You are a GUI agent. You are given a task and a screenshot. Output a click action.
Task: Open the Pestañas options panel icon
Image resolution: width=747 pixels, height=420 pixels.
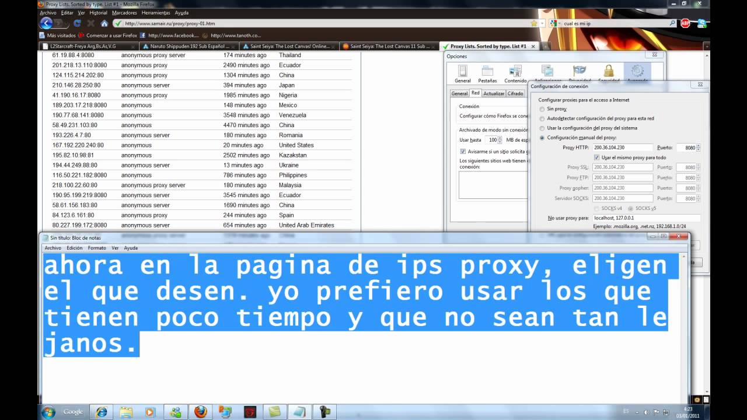click(487, 73)
